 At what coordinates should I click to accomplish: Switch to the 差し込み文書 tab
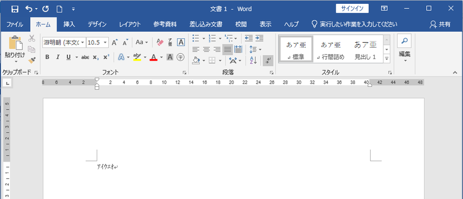[x=206, y=25]
